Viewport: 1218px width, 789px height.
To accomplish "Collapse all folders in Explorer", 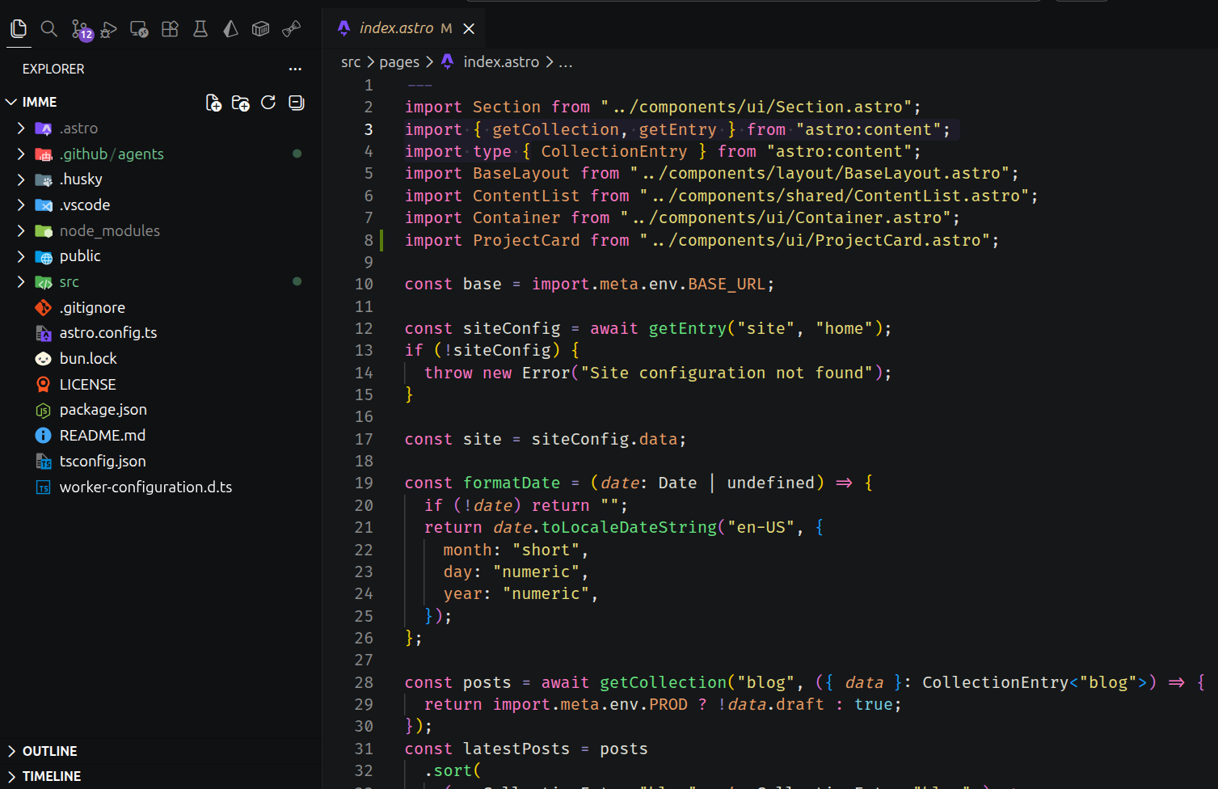I will point(295,103).
